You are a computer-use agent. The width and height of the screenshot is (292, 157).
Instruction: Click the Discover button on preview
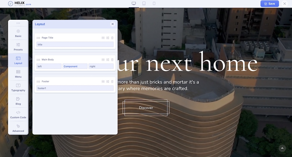pyautogui.click(x=146, y=108)
